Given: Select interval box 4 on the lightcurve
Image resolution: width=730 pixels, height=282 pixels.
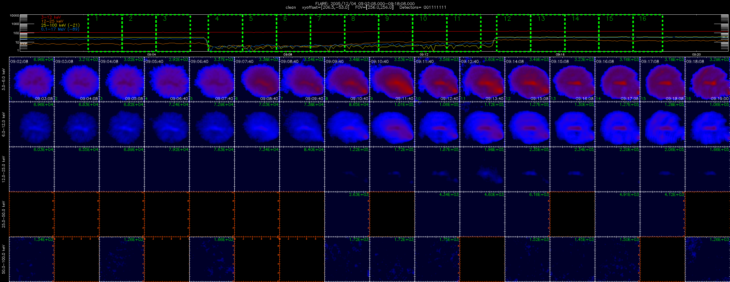Looking at the screenshot, I should (226, 33).
